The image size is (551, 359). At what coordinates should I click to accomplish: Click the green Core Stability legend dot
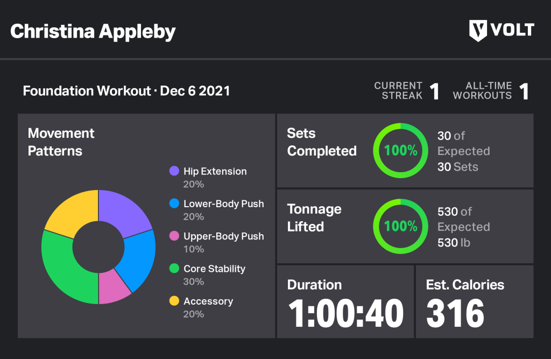click(x=174, y=269)
